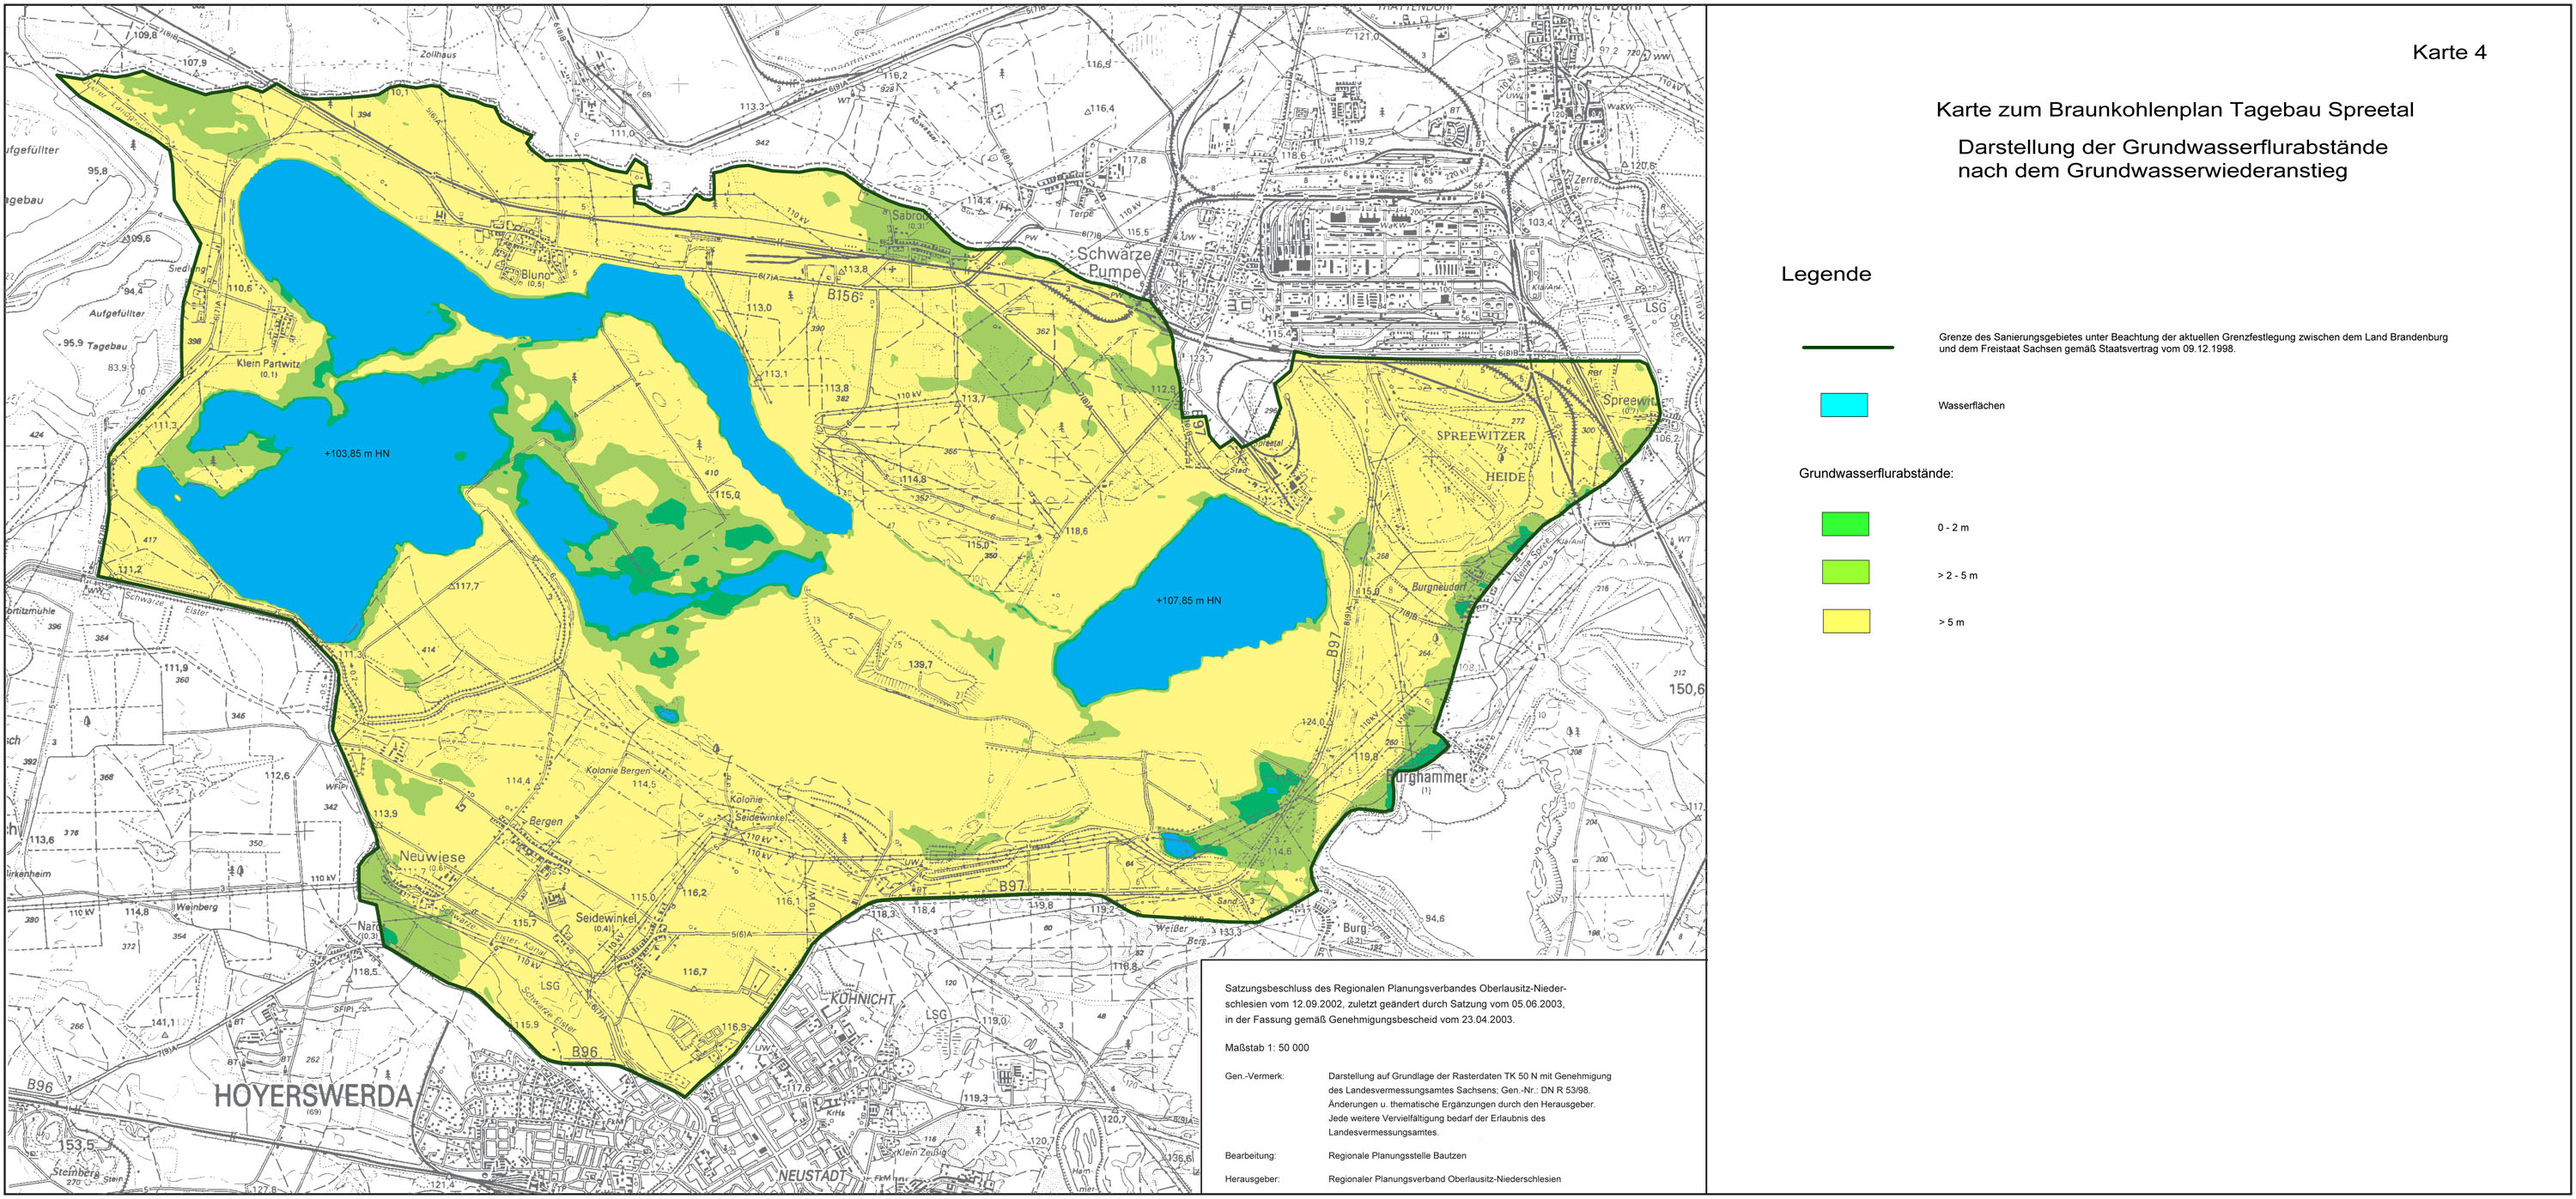The width and height of the screenshot is (2576, 1199).
Task: Click the +107,85 m HN lake label
Action: pyautogui.click(x=1188, y=601)
